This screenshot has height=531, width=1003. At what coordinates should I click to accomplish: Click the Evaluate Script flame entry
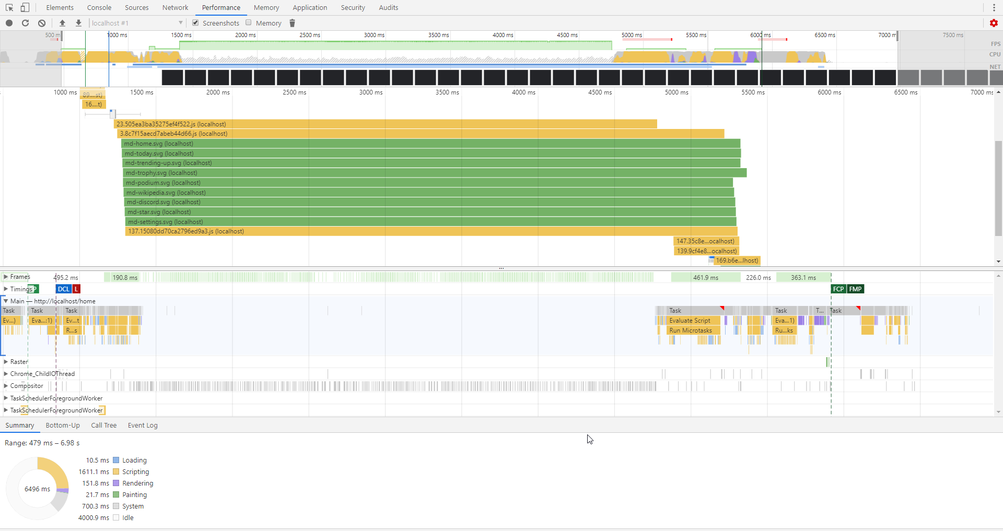pyautogui.click(x=694, y=321)
